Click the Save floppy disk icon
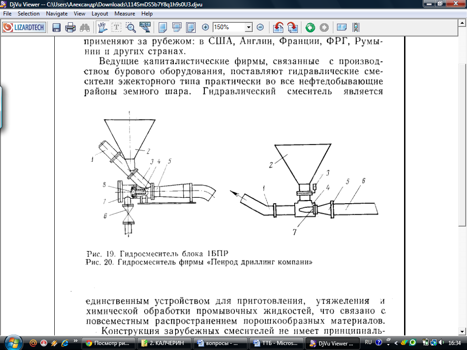 click(x=56, y=28)
